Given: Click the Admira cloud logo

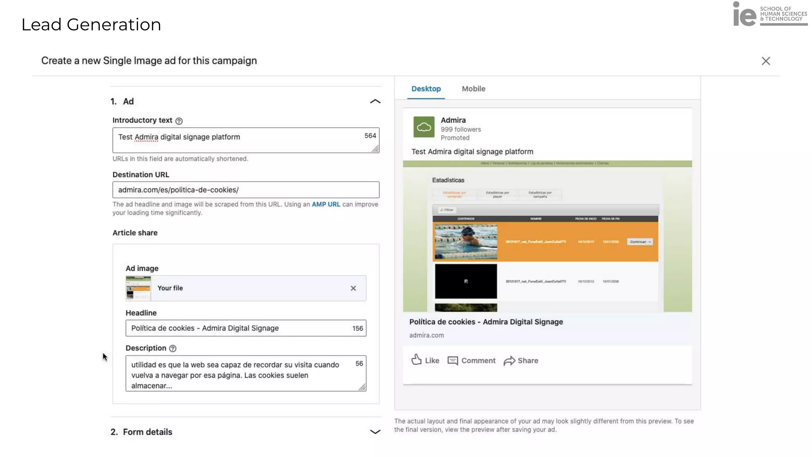Looking at the screenshot, I should click(423, 127).
